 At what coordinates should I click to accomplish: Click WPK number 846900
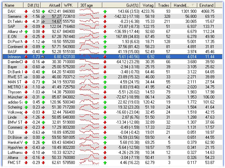pyautogui.click(x=69, y=11)
